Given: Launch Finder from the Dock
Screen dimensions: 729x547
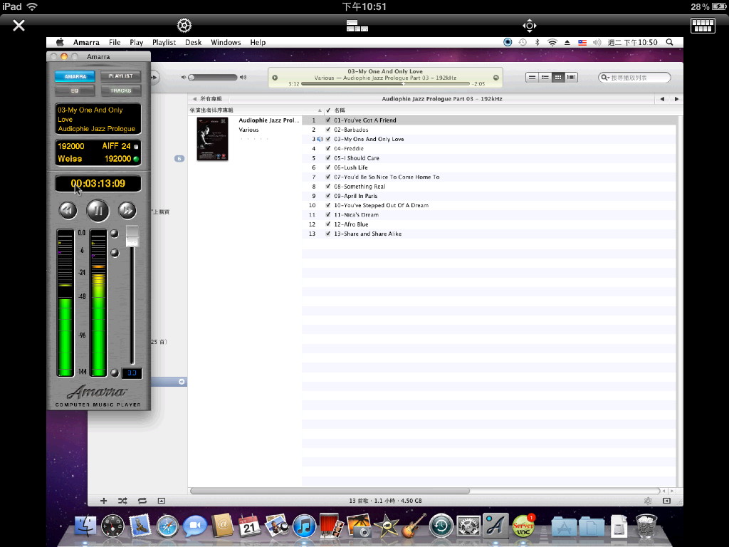Looking at the screenshot, I should (x=85, y=526).
